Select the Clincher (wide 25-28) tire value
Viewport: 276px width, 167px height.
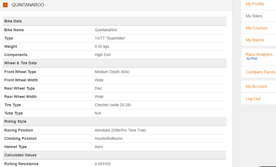coord(113,105)
